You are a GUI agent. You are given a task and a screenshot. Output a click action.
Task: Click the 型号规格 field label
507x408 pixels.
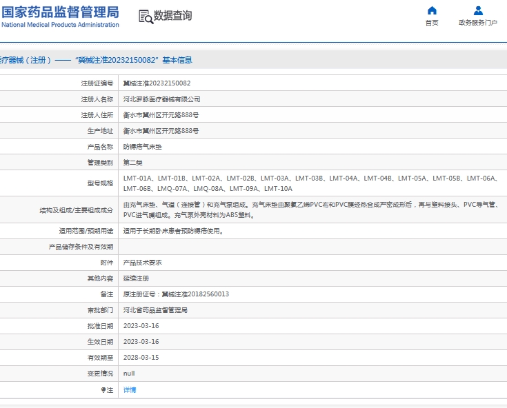tap(100, 183)
